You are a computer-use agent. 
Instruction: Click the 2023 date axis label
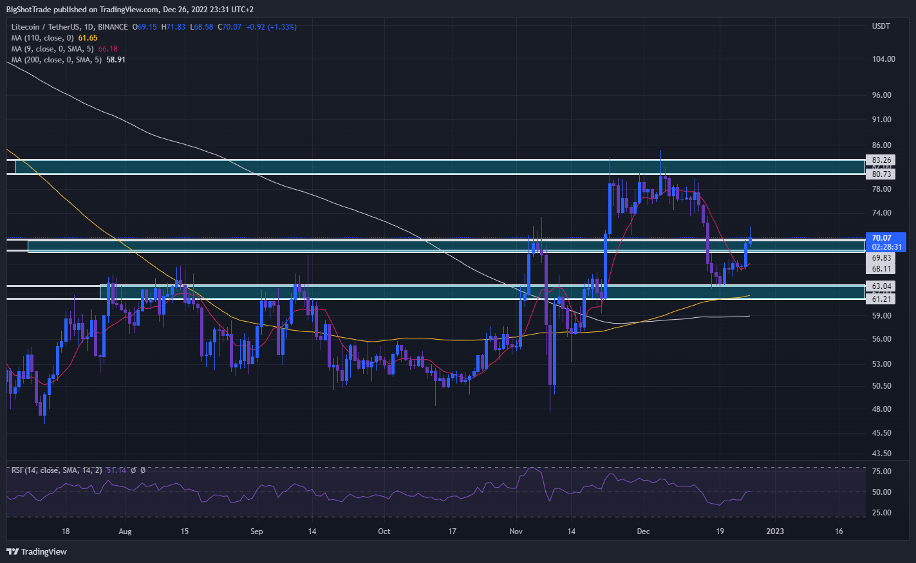tap(775, 531)
